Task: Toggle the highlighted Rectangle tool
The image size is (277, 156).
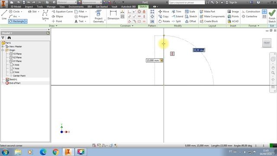Action: (16, 21)
